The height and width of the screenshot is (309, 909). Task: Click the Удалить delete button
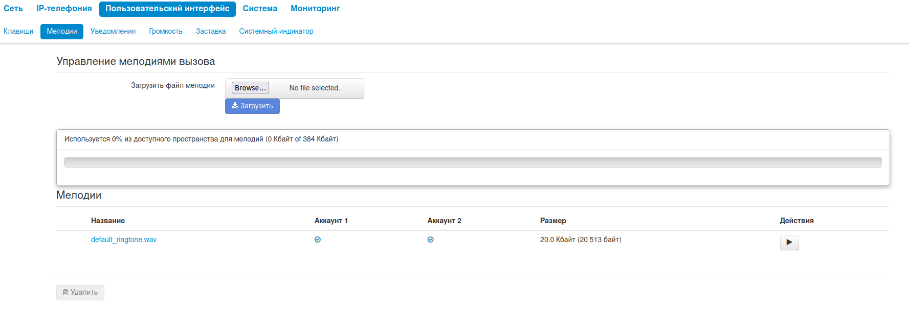tap(80, 292)
